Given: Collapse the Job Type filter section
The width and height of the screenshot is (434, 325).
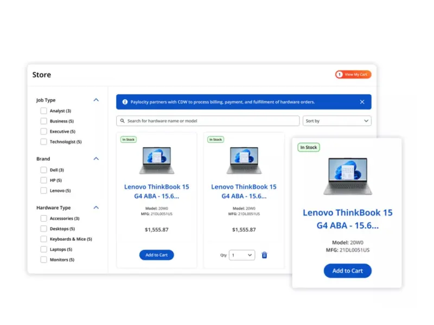Looking at the screenshot, I should point(96,100).
